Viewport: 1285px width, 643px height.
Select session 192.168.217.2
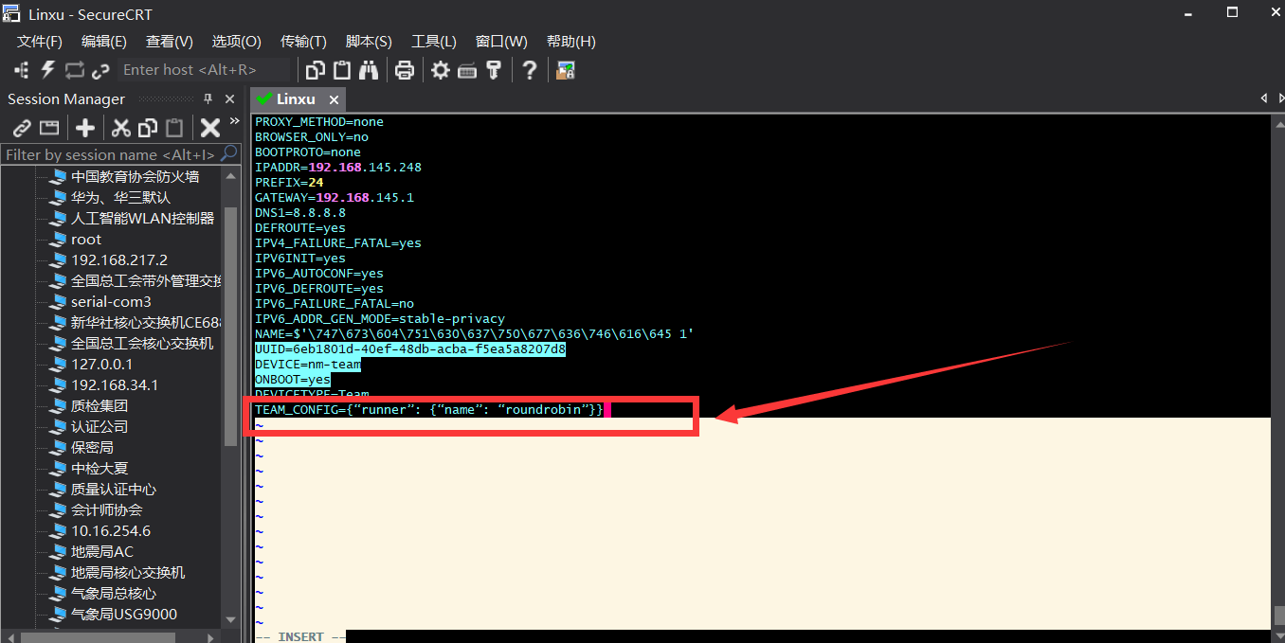click(x=119, y=259)
